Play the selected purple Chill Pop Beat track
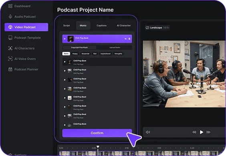The width and height of the screenshot is (226, 156). coord(65,39)
